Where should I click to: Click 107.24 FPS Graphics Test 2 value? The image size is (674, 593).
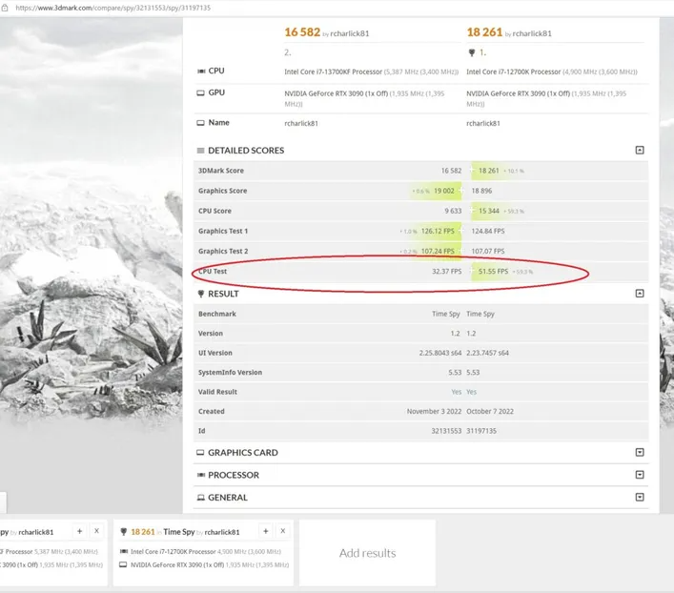[x=438, y=251]
